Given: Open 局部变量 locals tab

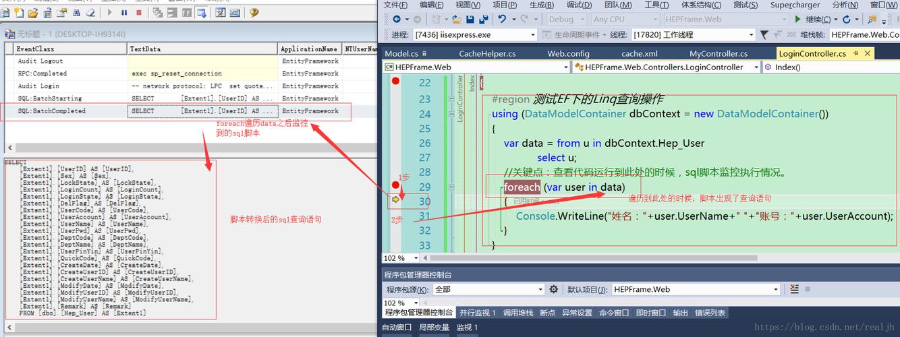Looking at the screenshot, I should click(x=434, y=328).
